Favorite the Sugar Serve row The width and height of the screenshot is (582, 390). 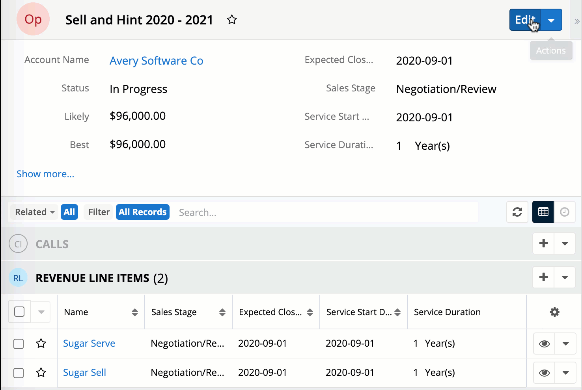(x=41, y=344)
